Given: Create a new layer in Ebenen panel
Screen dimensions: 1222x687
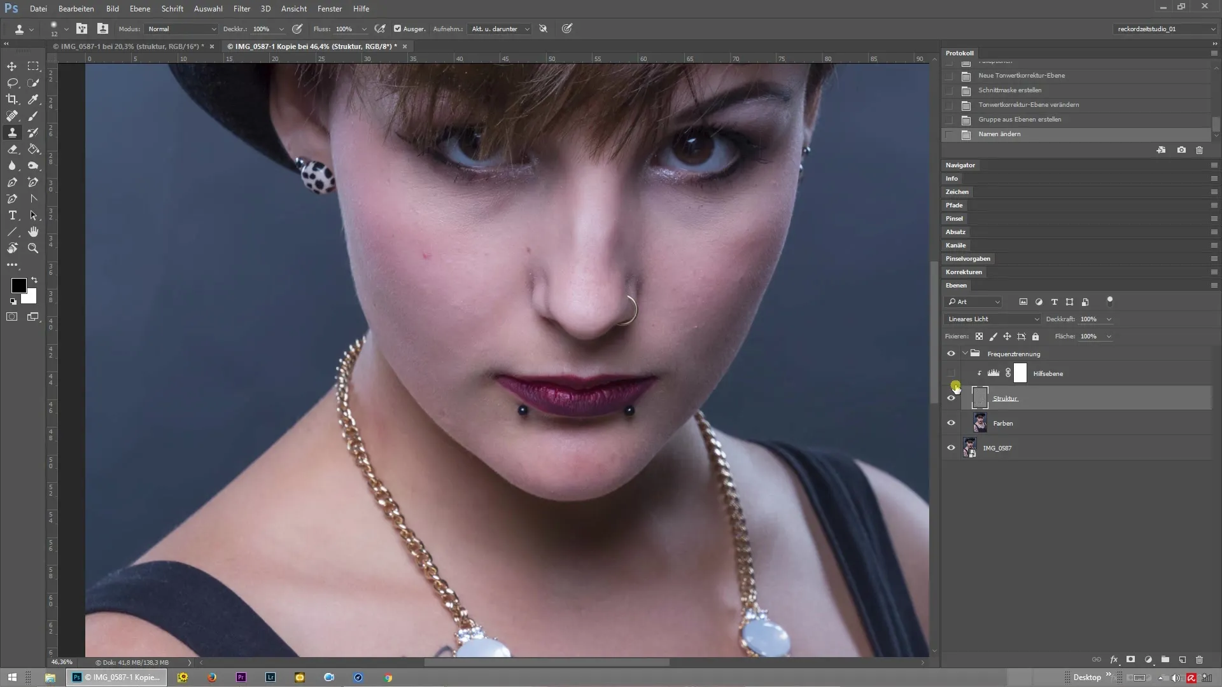Looking at the screenshot, I should coord(1182,660).
